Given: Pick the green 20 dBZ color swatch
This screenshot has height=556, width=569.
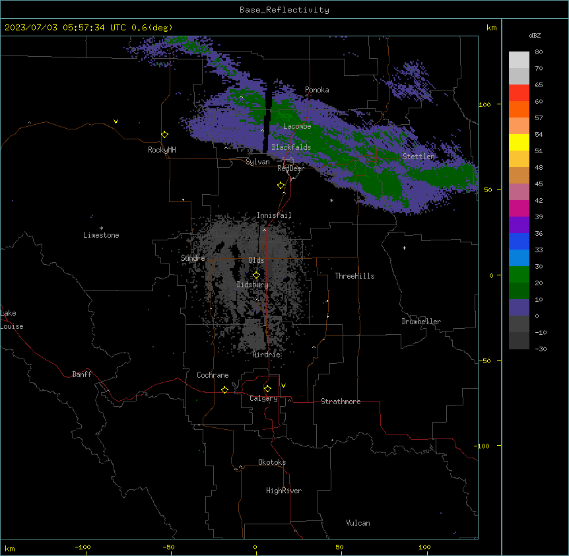Looking at the screenshot, I should [x=519, y=275].
